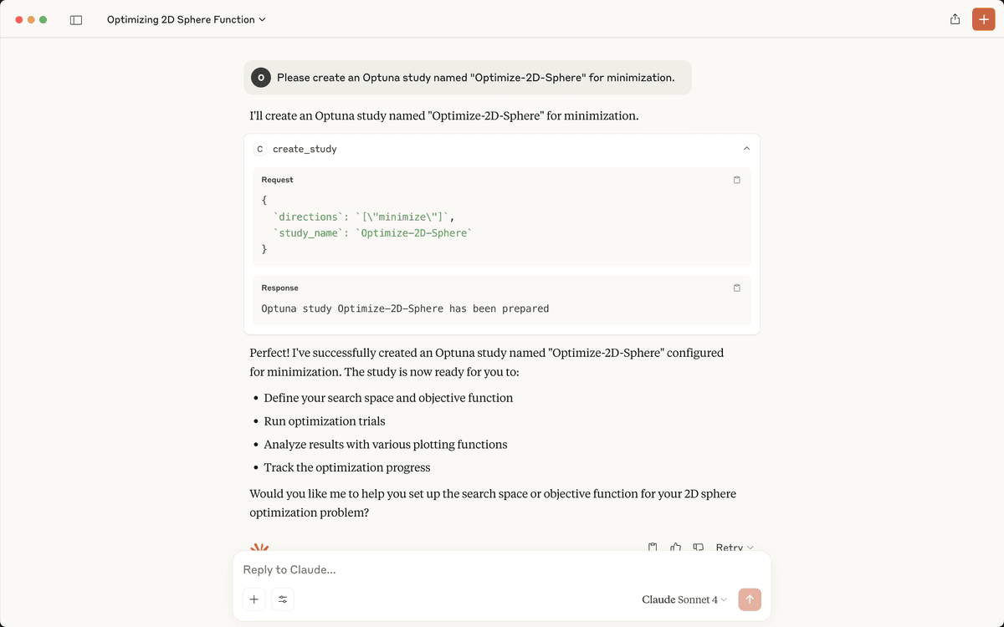Open the Optimizing 2D Sphere Function title dropdown
This screenshot has height=627, width=1004.
tap(187, 19)
